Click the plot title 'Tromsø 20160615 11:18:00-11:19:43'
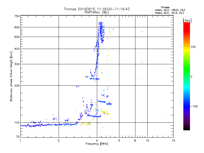The image size is (204, 153). [97, 9]
